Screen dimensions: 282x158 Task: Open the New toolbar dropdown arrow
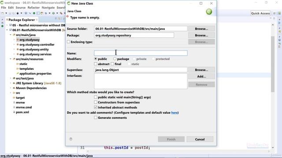(6, 13)
